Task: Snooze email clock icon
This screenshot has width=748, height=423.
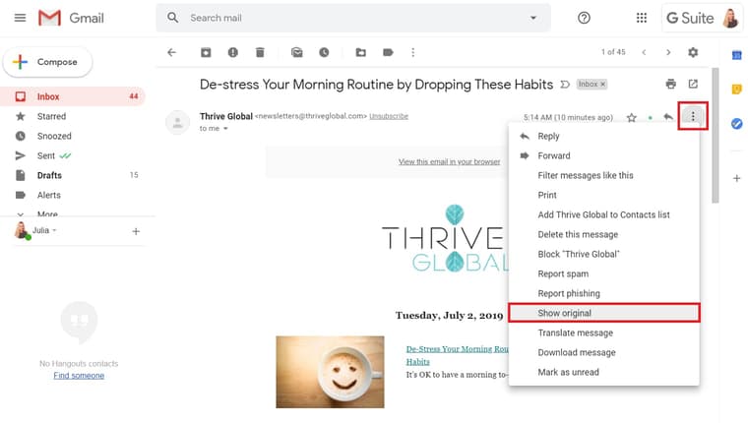Action: [324, 52]
